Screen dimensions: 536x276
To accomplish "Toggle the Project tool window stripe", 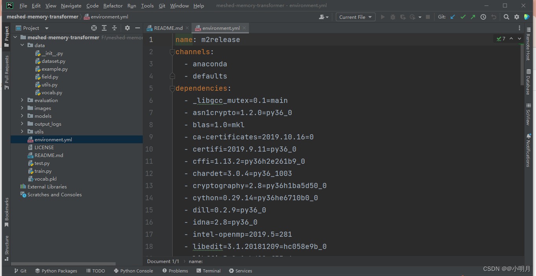I will point(6,37).
